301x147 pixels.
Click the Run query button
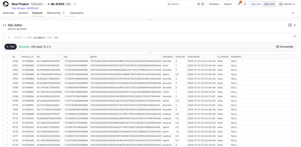tap(10, 47)
